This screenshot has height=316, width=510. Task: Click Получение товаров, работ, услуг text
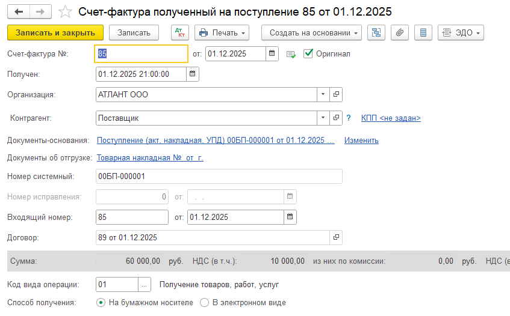pos(219,285)
